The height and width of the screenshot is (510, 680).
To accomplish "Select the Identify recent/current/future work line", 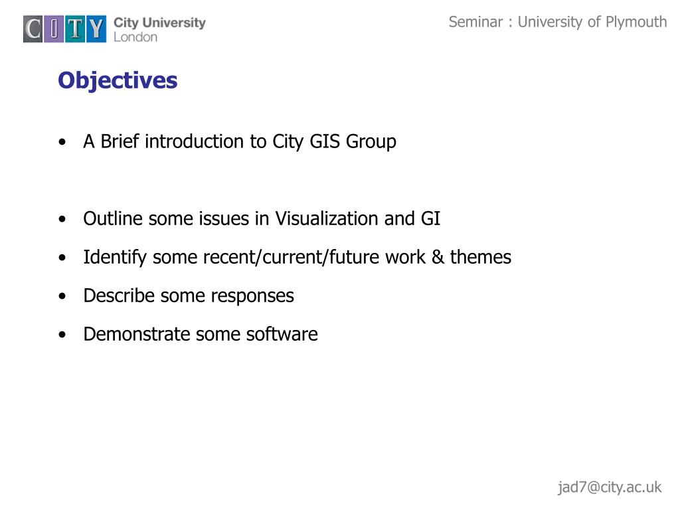I will pos(297,257).
